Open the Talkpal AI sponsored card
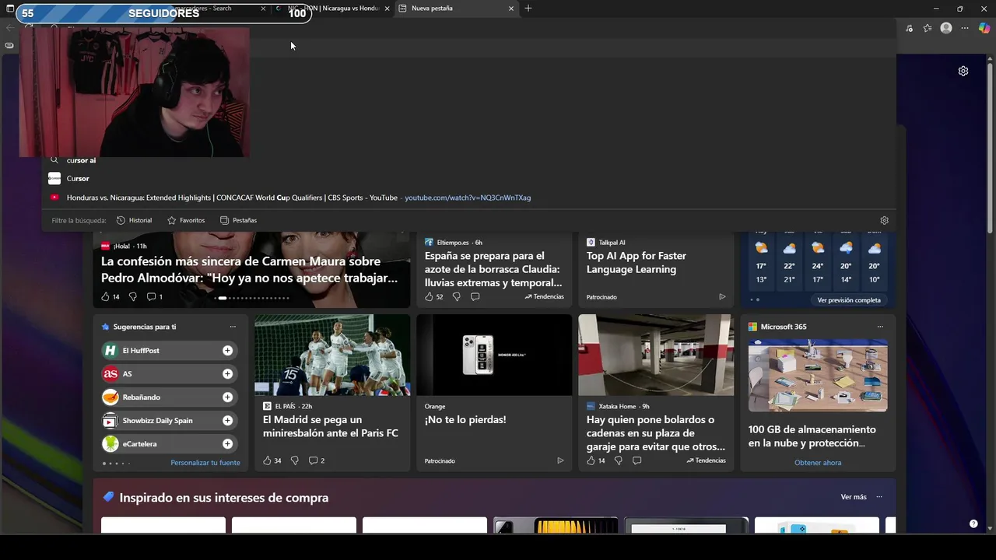 point(637,262)
